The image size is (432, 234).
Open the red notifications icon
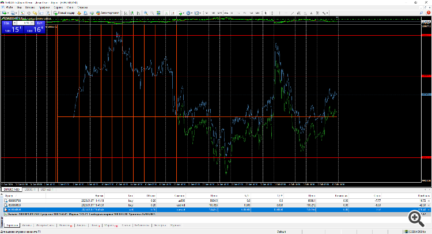(x=429, y=13)
